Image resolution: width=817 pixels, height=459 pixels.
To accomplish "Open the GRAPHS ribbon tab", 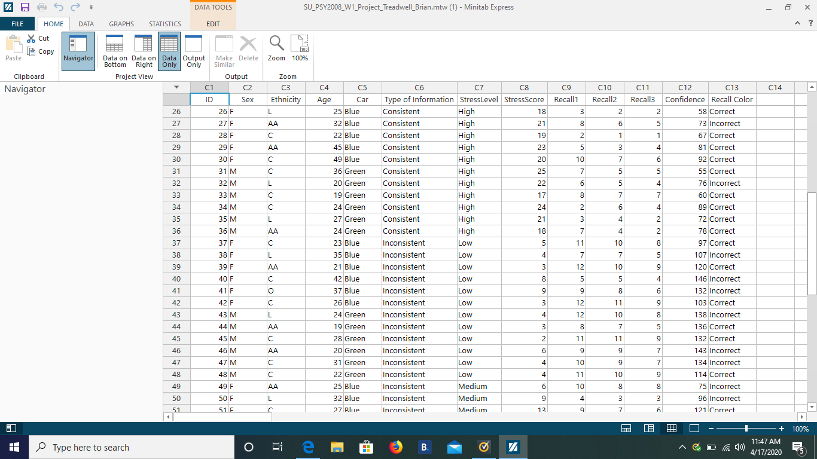I will [x=121, y=24].
